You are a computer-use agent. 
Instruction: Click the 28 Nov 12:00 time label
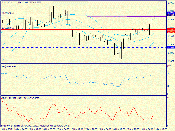click(119, 129)
